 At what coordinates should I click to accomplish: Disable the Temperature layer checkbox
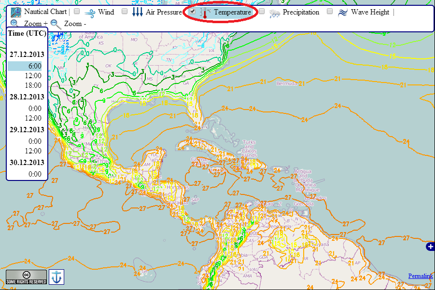[x=192, y=11]
